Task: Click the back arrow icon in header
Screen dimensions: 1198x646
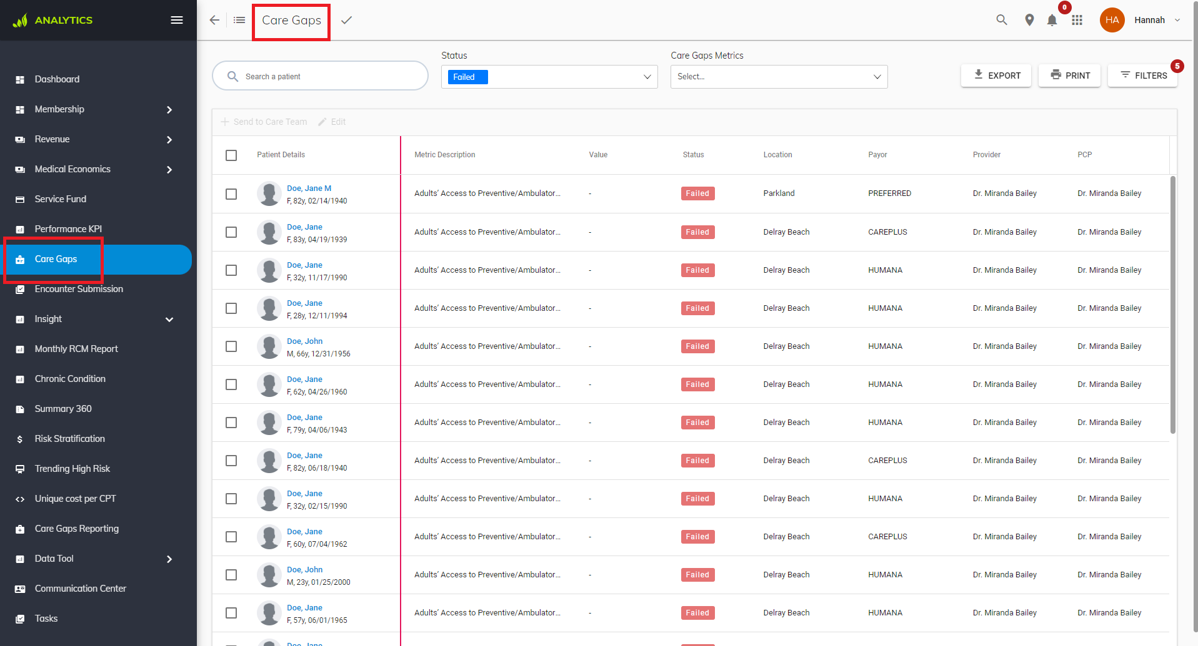Action: tap(214, 20)
